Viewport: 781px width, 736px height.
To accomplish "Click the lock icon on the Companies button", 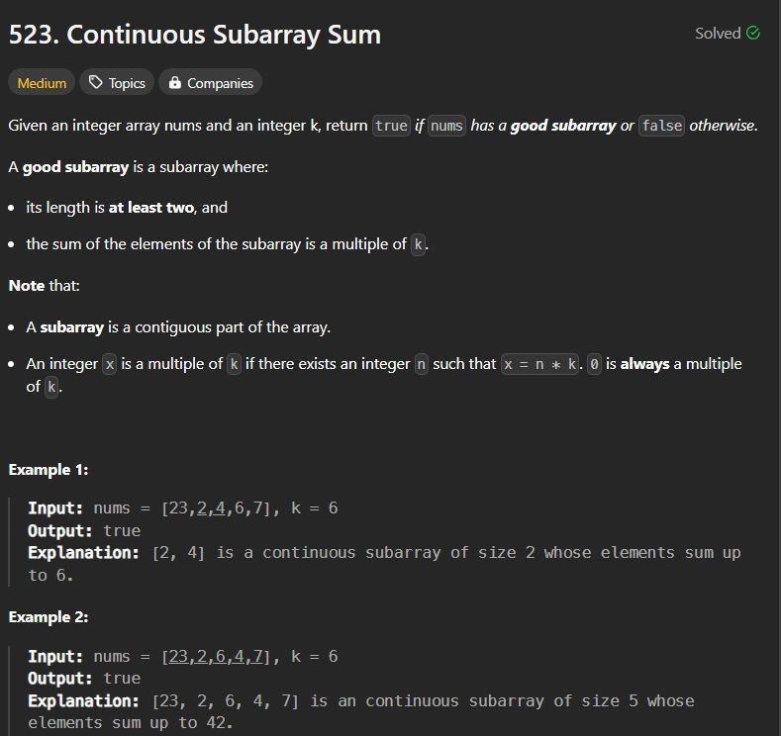I will [x=175, y=83].
